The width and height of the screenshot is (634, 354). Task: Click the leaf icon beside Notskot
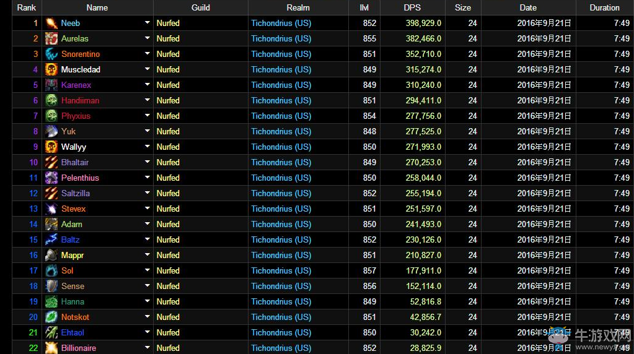click(51, 317)
